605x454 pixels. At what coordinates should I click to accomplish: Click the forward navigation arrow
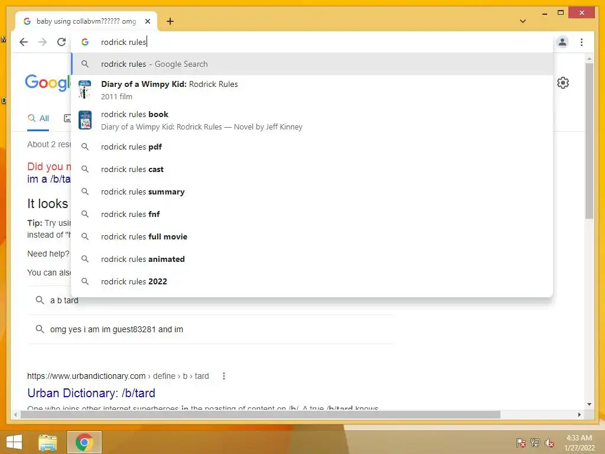tap(43, 42)
